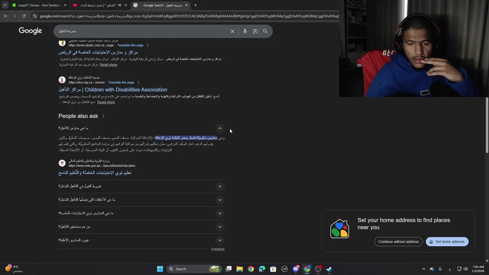This screenshot has height=275, width=489.
Task: Open Windows Start menu
Action: pos(160,269)
